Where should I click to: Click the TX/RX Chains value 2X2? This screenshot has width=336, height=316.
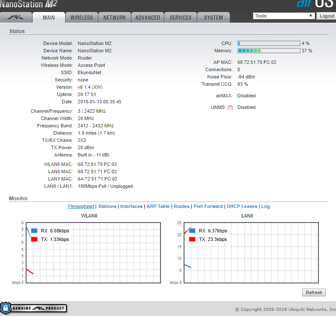tap(82, 140)
